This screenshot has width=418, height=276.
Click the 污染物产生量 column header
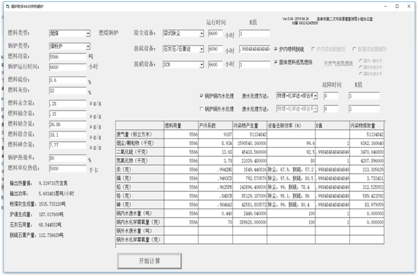pyautogui.click(x=250, y=125)
